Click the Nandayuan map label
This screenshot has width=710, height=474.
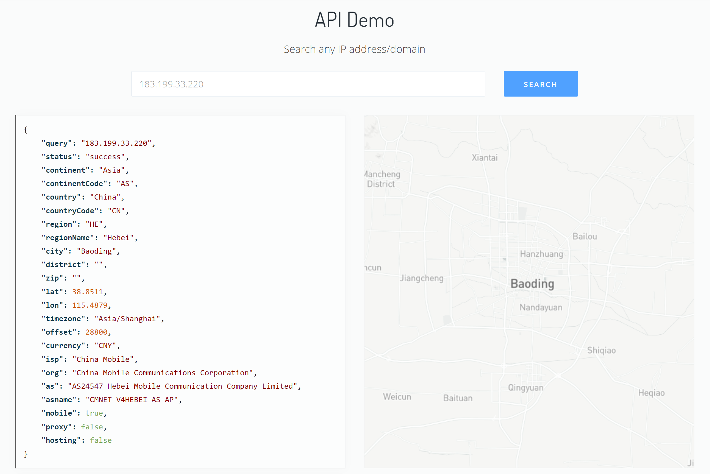tap(541, 307)
